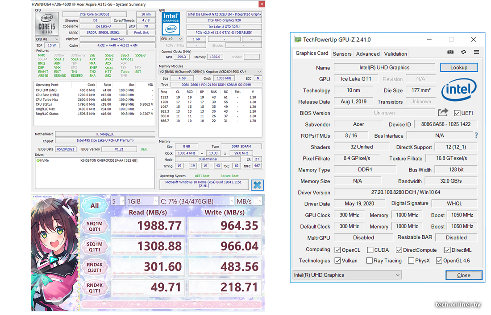The width and height of the screenshot is (491, 315).
Task: Open the Advanced tab
Action: pyautogui.click(x=368, y=53)
